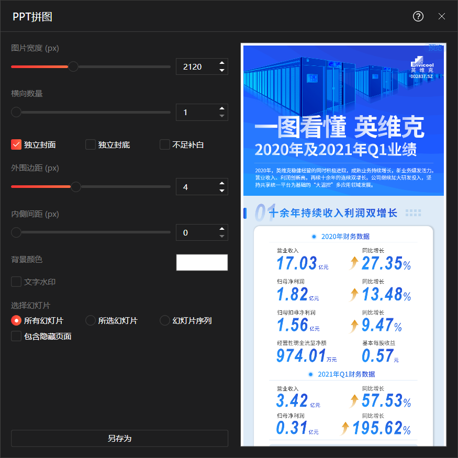
Task: Decrease 内侧间距 with down arrow
Action: coord(222,236)
